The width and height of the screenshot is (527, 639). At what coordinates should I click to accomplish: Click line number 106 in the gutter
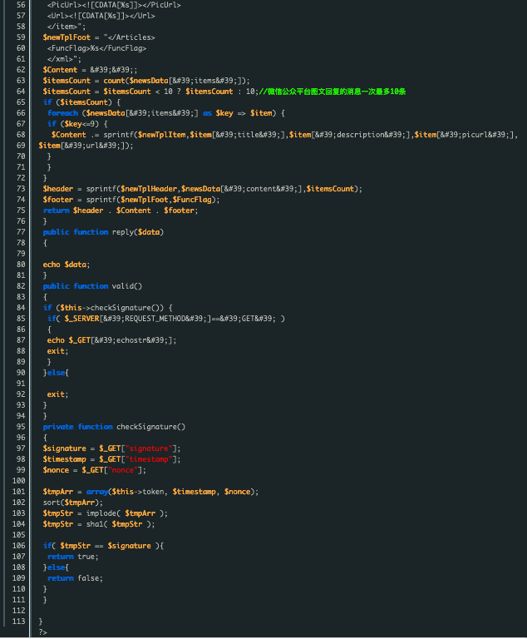18,546
